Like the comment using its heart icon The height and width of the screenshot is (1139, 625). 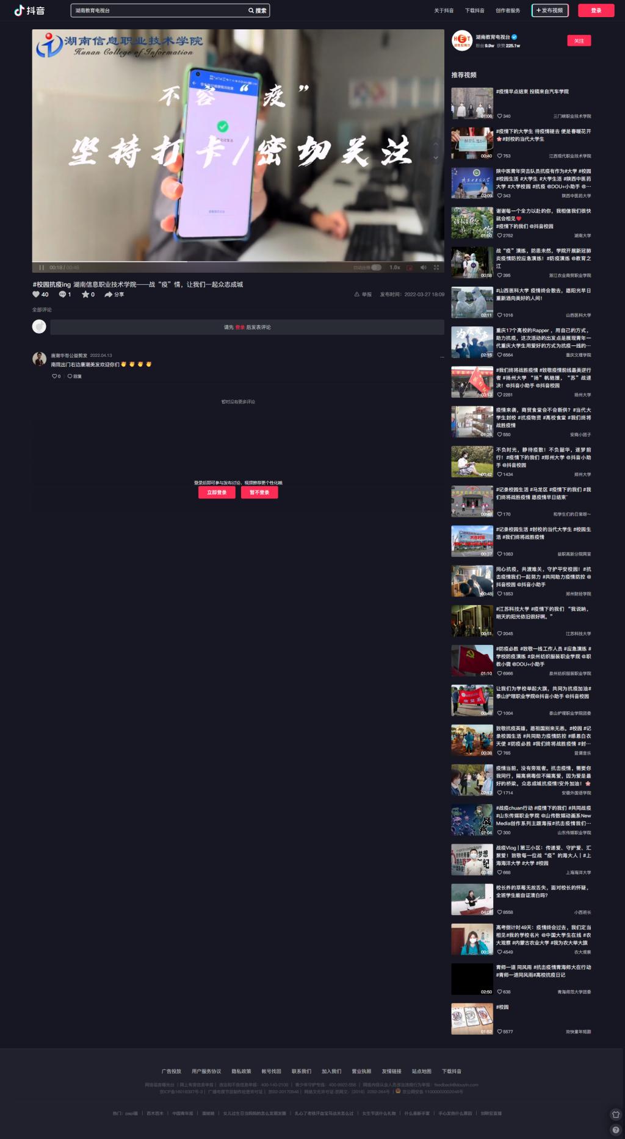54,376
